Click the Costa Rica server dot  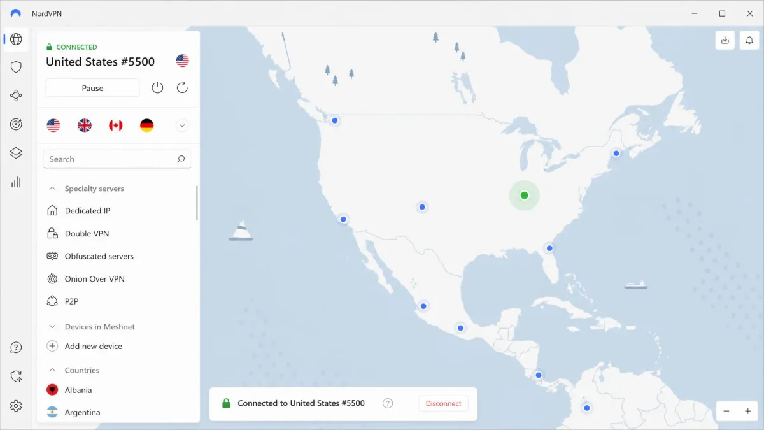pos(539,375)
